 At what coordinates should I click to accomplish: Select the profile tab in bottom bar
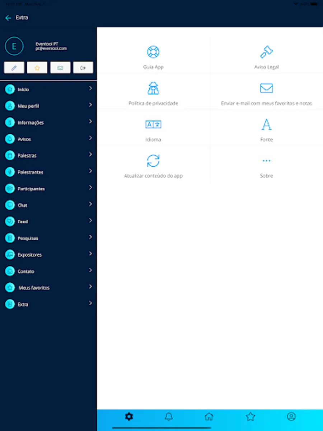point(291,417)
